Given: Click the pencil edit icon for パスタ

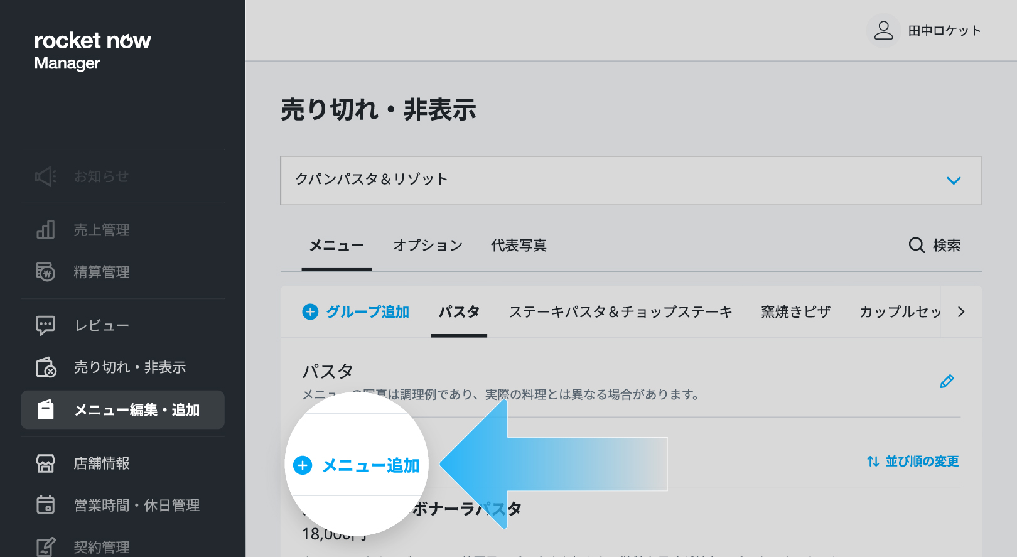Looking at the screenshot, I should [x=947, y=381].
